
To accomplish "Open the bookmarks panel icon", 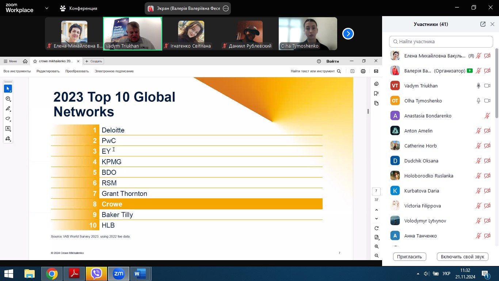I will [377, 94].
